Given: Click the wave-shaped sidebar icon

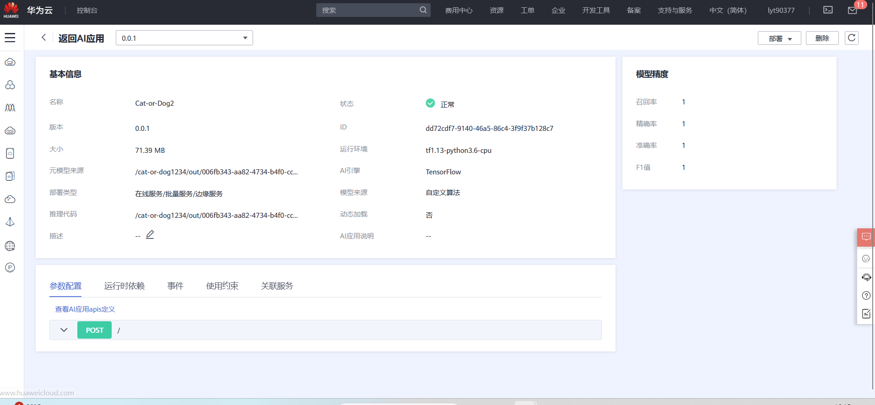Looking at the screenshot, I should click(10, 108).
